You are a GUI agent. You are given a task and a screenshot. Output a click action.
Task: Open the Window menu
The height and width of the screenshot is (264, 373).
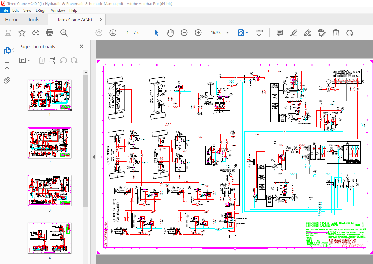click(x=58, y=10)
